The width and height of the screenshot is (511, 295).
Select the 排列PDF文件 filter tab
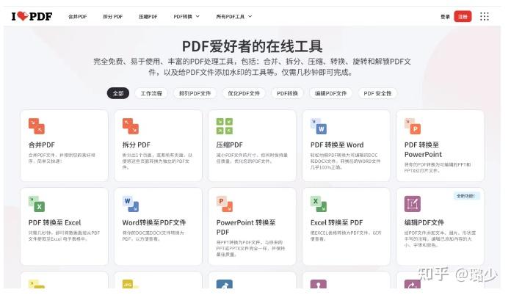coord(195,93)
